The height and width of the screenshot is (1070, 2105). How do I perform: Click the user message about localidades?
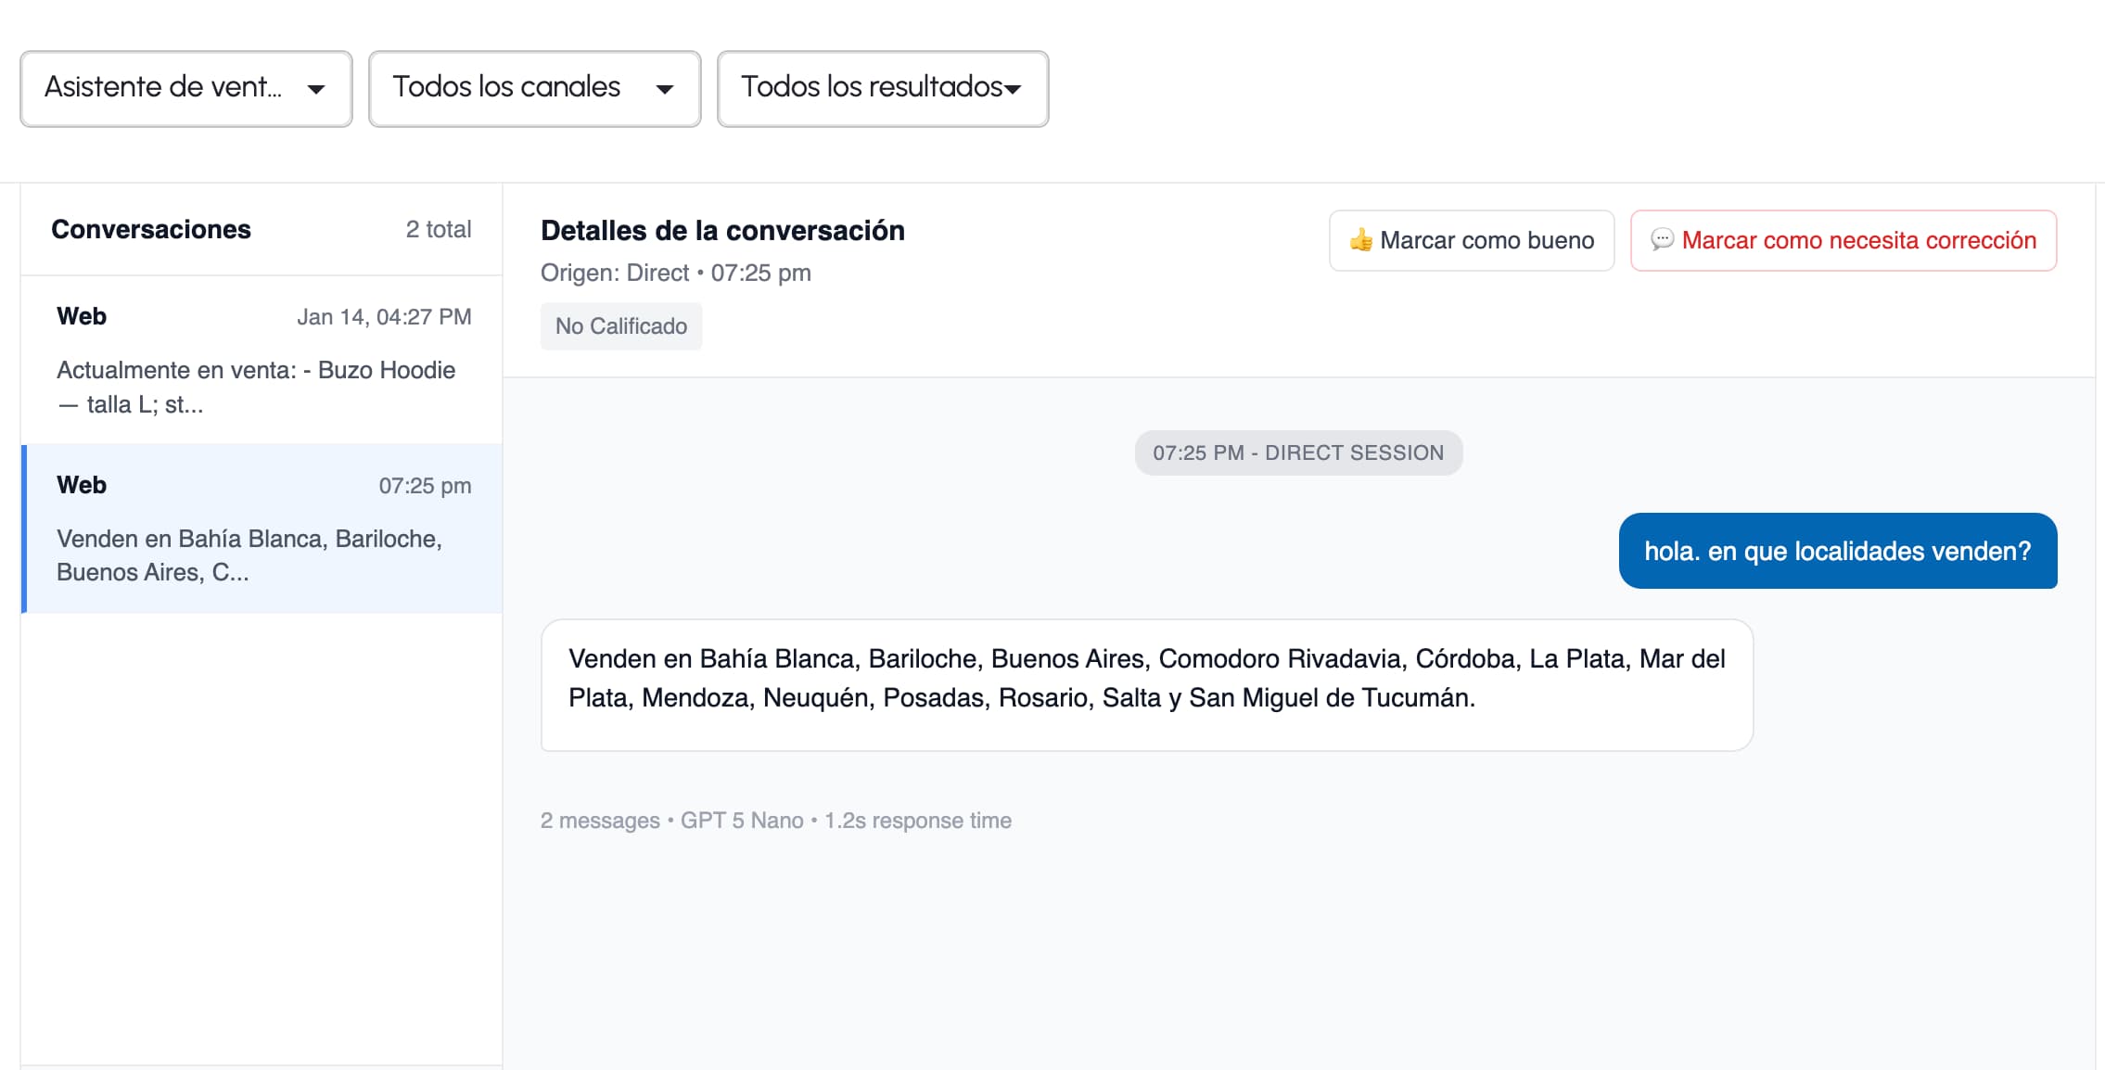tap(1837, 551)
